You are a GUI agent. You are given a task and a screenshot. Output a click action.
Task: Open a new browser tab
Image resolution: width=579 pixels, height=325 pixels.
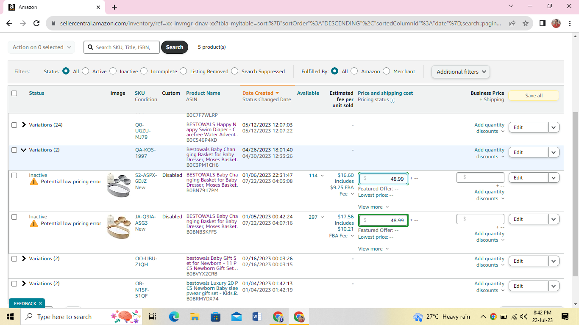[114, 7]
